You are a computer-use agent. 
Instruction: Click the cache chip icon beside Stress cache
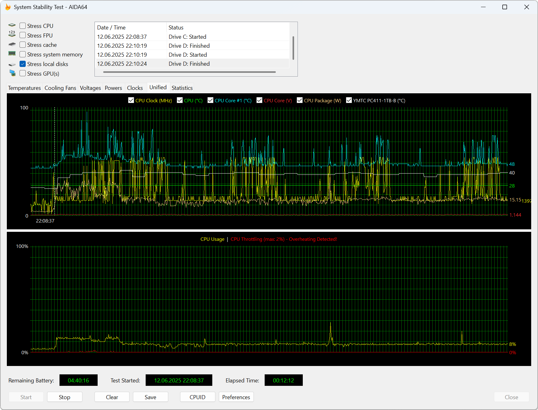[x=12, y=45]
